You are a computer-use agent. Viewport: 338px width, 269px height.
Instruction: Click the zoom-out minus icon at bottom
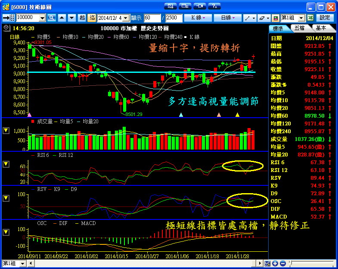[282, 263]
